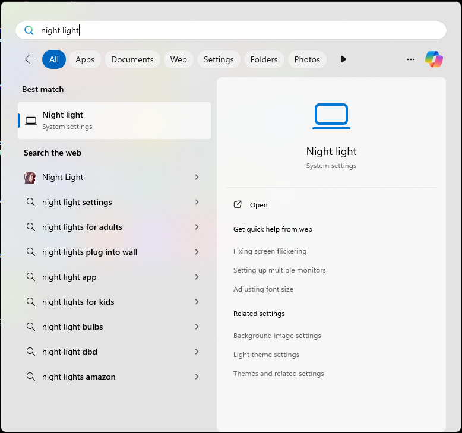Click inside the search text field
Screen dimensions: 462x433
pyautogui.click(x=238, y=30)
